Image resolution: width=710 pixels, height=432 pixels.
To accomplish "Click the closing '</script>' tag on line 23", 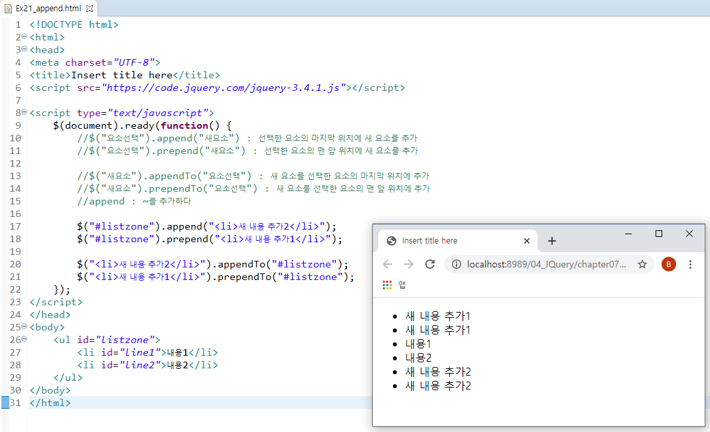I will point(56,302).
